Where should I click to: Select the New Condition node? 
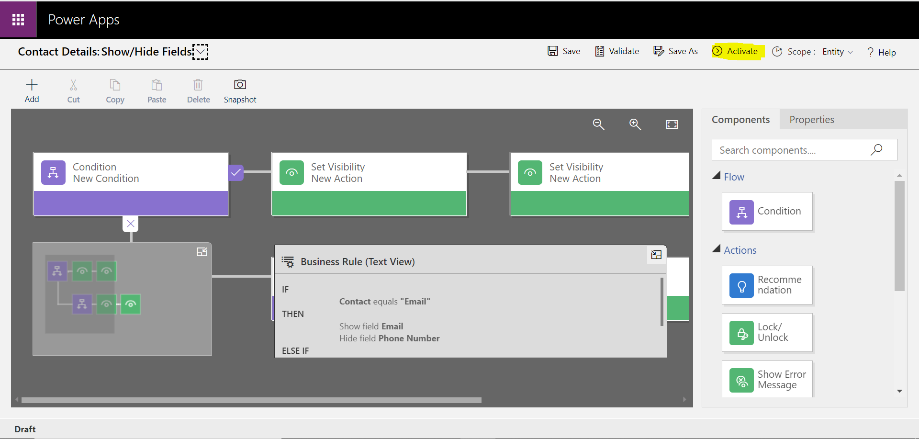pyautogui.click(x=131, y=184)
